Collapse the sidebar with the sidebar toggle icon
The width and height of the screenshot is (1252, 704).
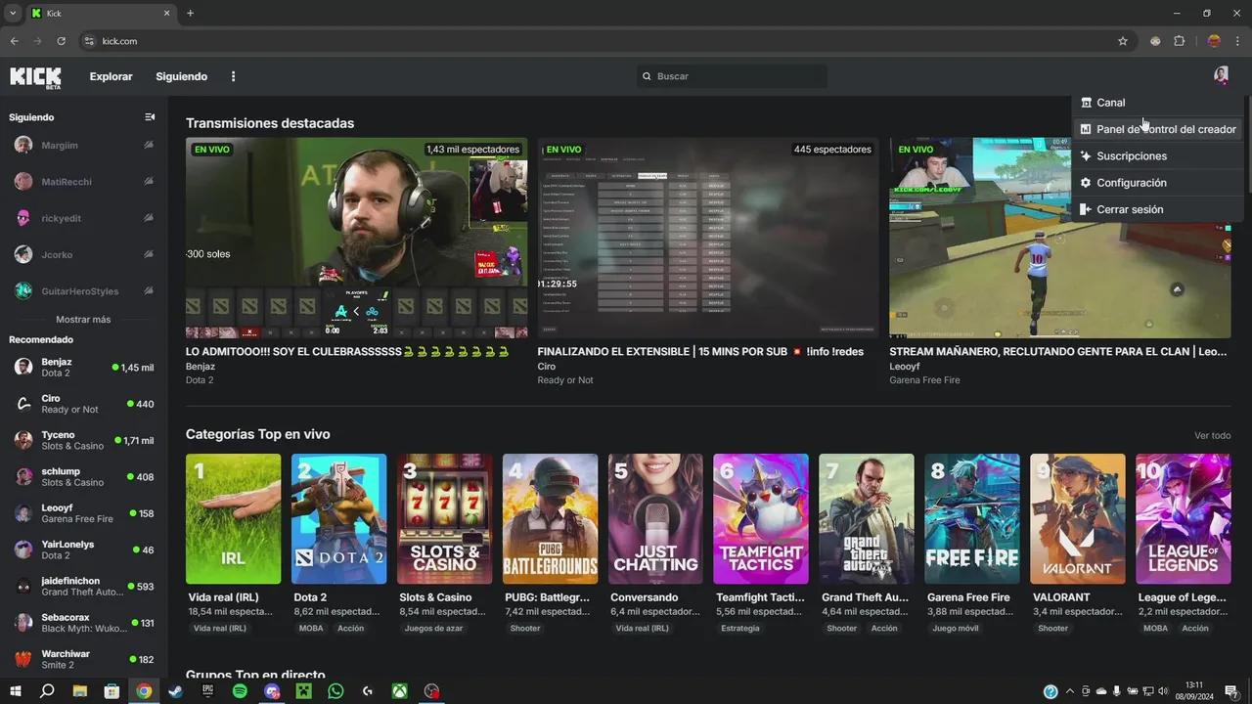pos(150,116)
